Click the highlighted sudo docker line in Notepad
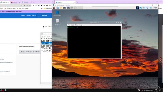Screen dimensions: 163x92 46,43
